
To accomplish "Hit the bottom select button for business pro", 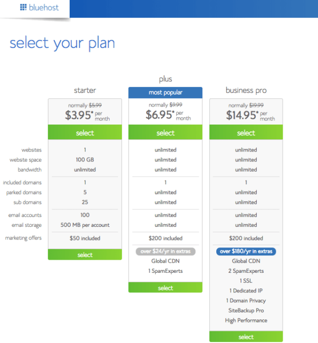I will [246, 337].
